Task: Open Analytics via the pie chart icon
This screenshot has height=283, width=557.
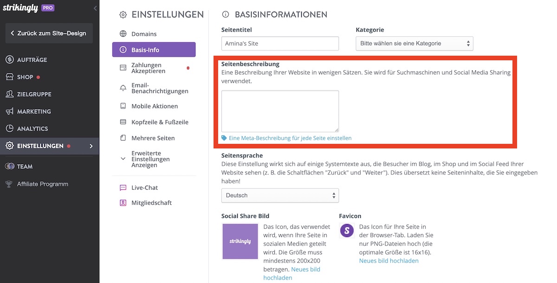Action: (x=9, y=129)
